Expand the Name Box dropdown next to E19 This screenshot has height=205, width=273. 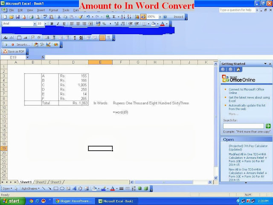(27, 57)
